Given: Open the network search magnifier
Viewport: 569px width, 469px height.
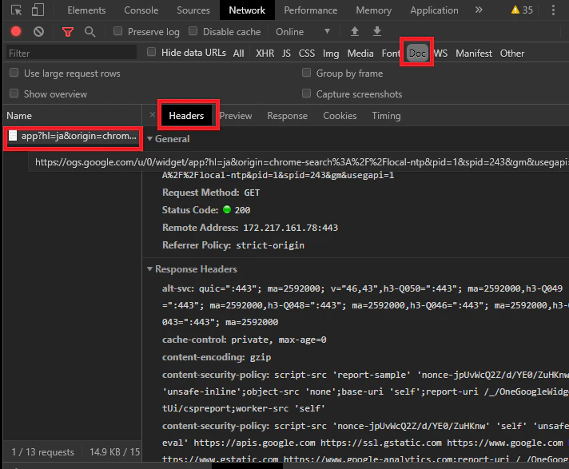Looking at the screenshot, I should (90, 32).
